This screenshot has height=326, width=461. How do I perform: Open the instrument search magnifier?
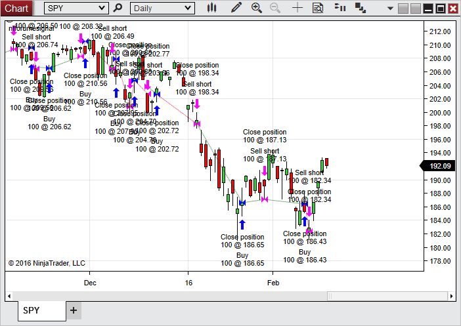click(x=118, y=8)
